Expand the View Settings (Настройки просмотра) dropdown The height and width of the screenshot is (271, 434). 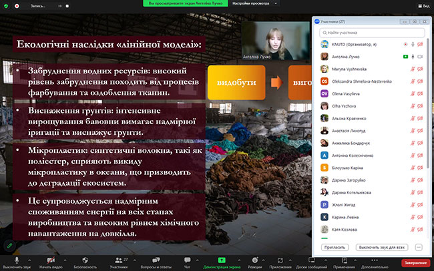click(276, 3)
